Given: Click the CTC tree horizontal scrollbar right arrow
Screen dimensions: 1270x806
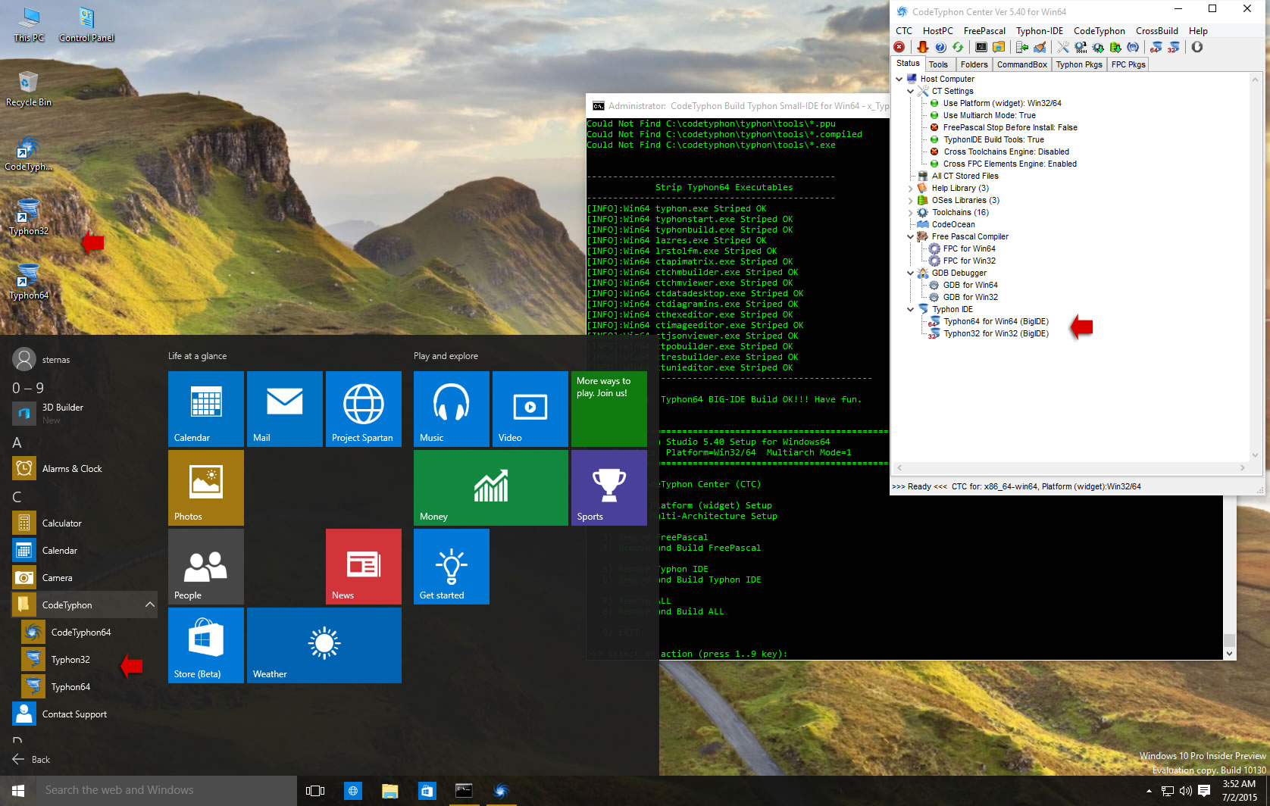Looking at the screenshot, I should 1243,468.
